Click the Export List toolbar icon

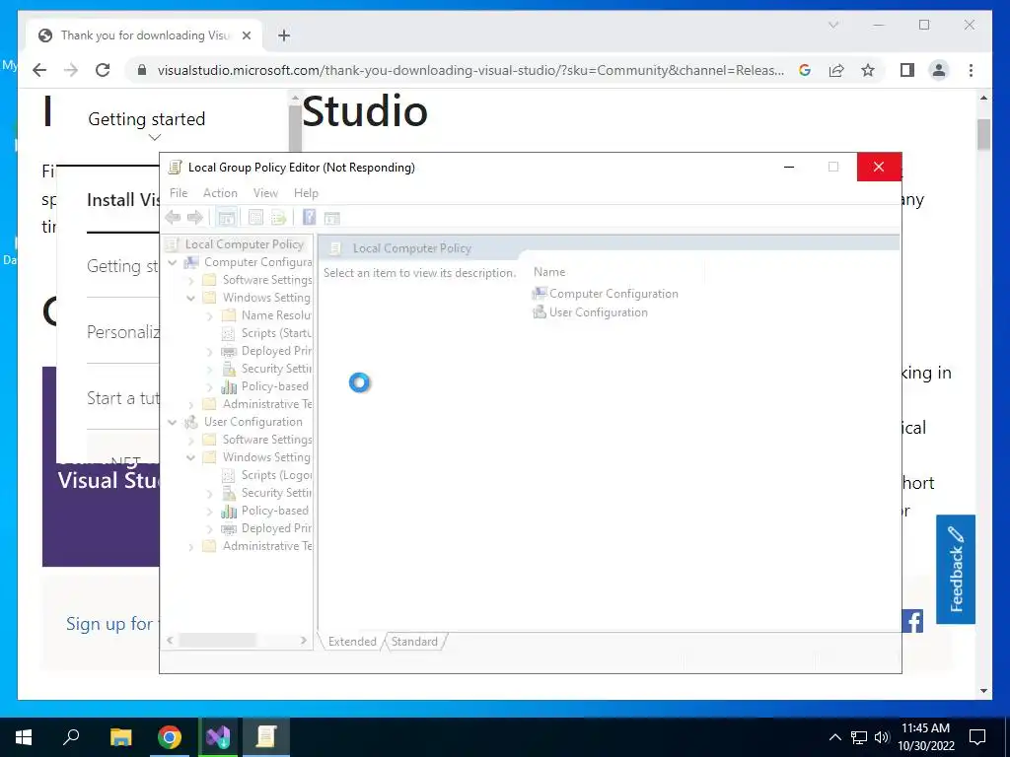click(x=278, y=218)
